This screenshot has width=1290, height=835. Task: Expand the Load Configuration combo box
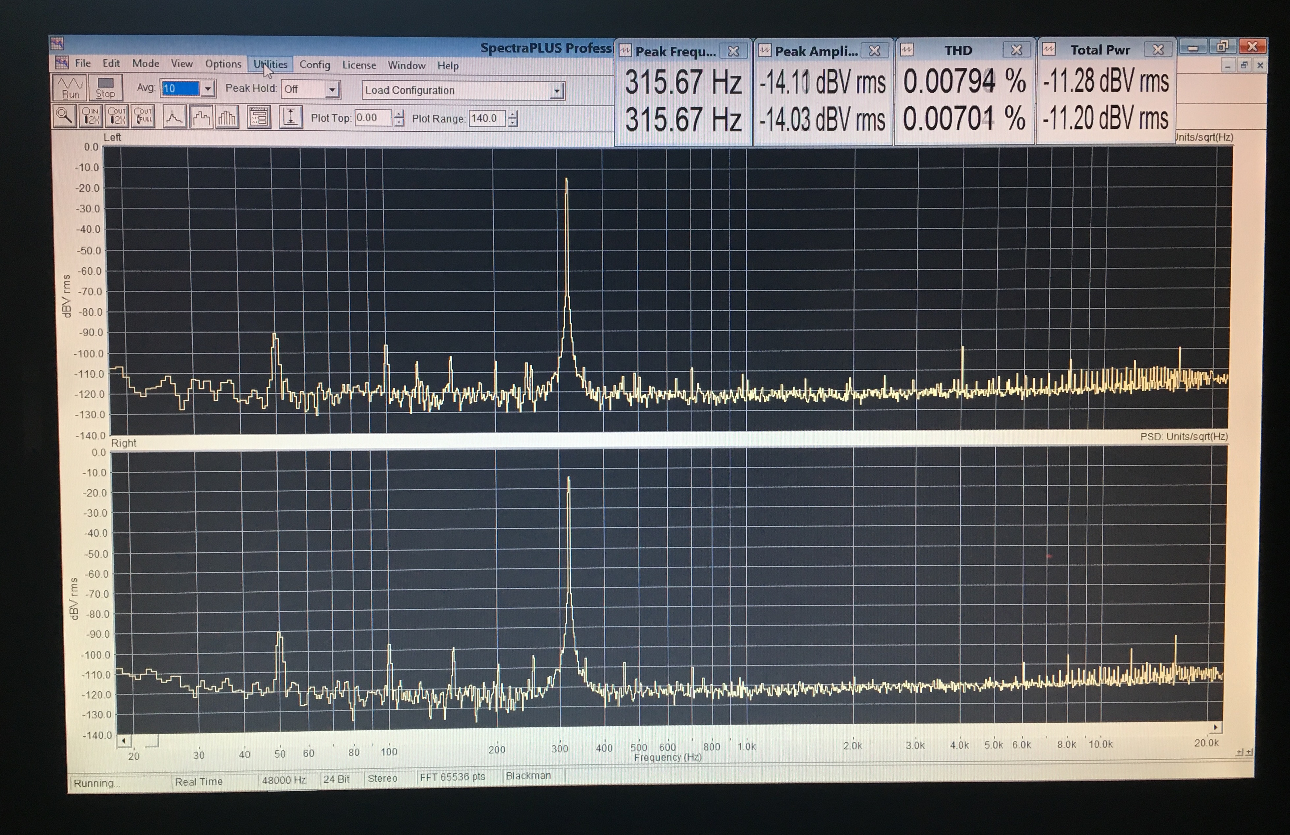click(556, 91)
